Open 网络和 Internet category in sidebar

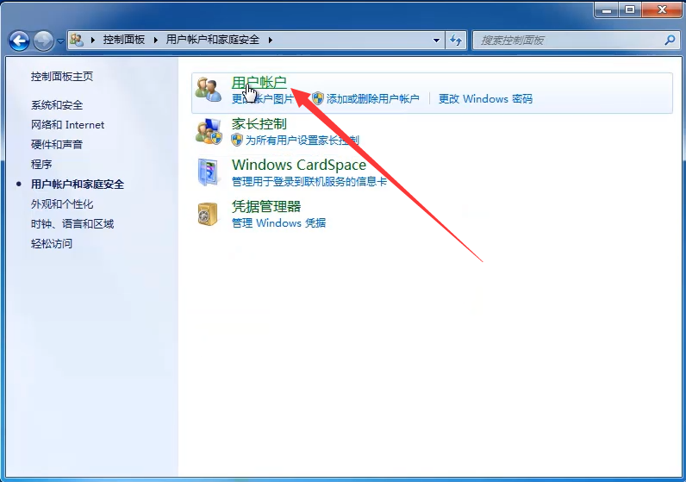click(x=67, y=125)
